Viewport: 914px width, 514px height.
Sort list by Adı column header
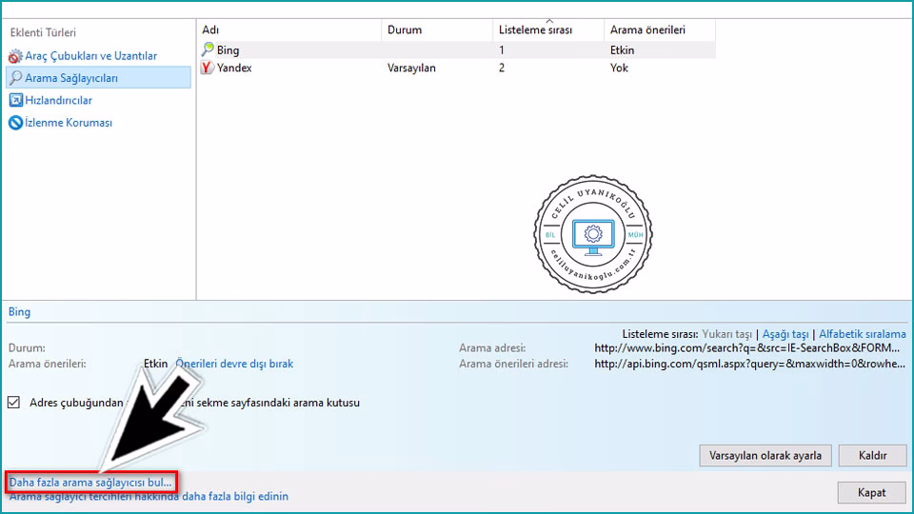[288, 30]
